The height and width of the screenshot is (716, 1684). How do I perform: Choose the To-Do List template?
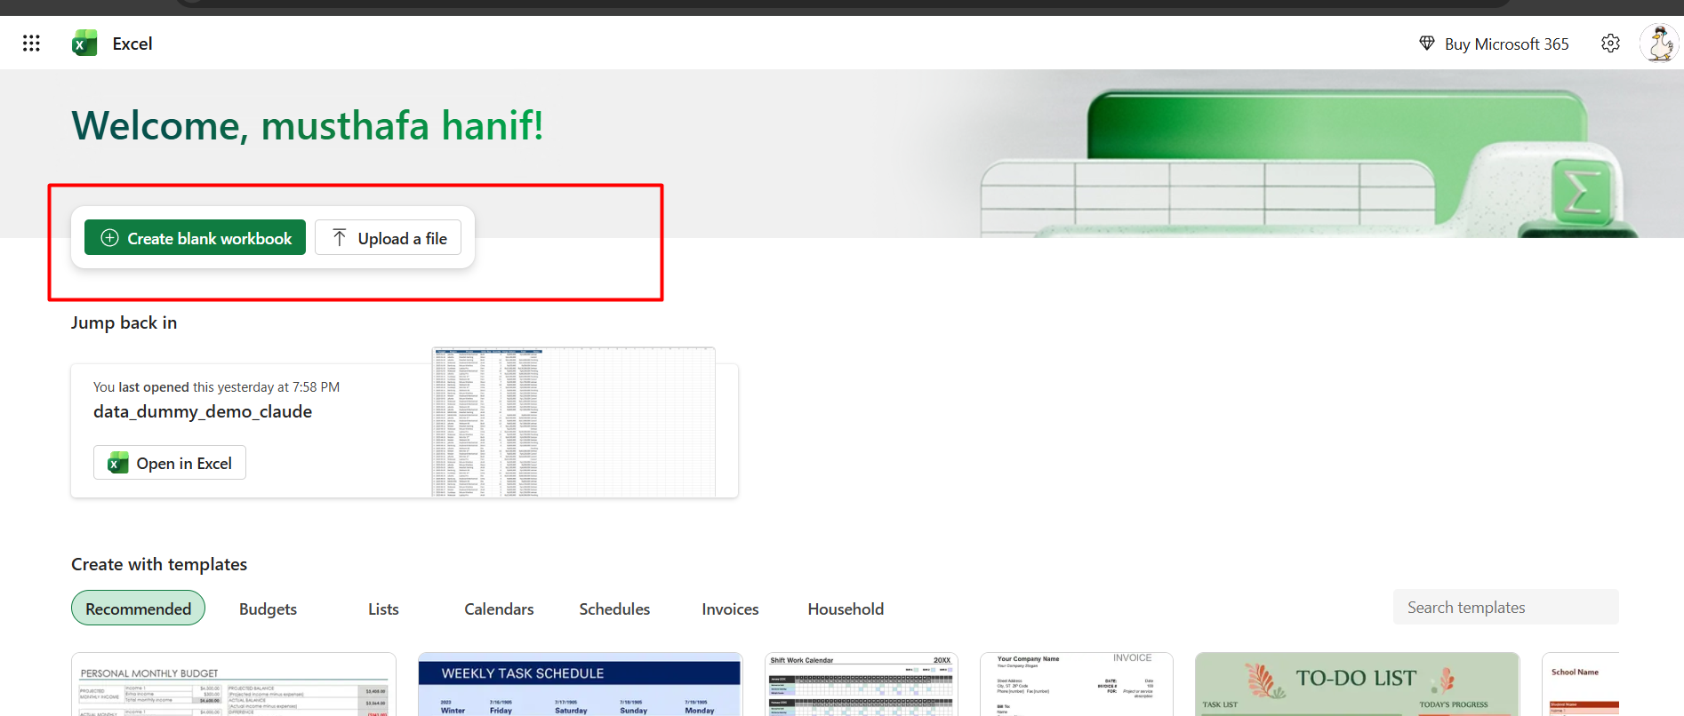click(1358, 684)
